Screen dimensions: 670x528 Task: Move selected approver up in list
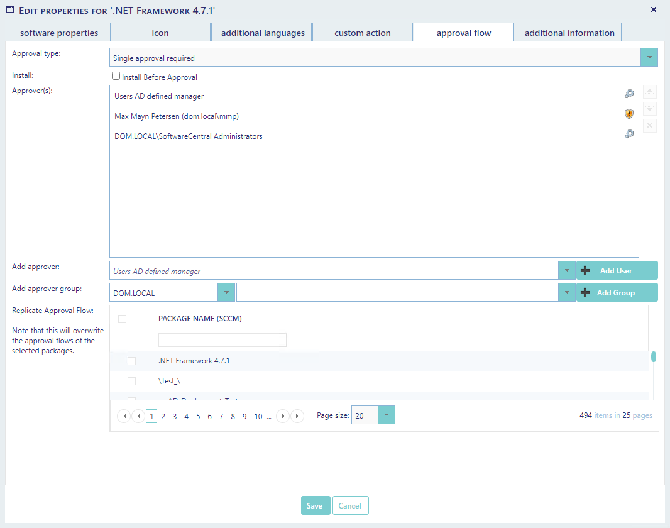pyautogui.click(x=650, y=92)
